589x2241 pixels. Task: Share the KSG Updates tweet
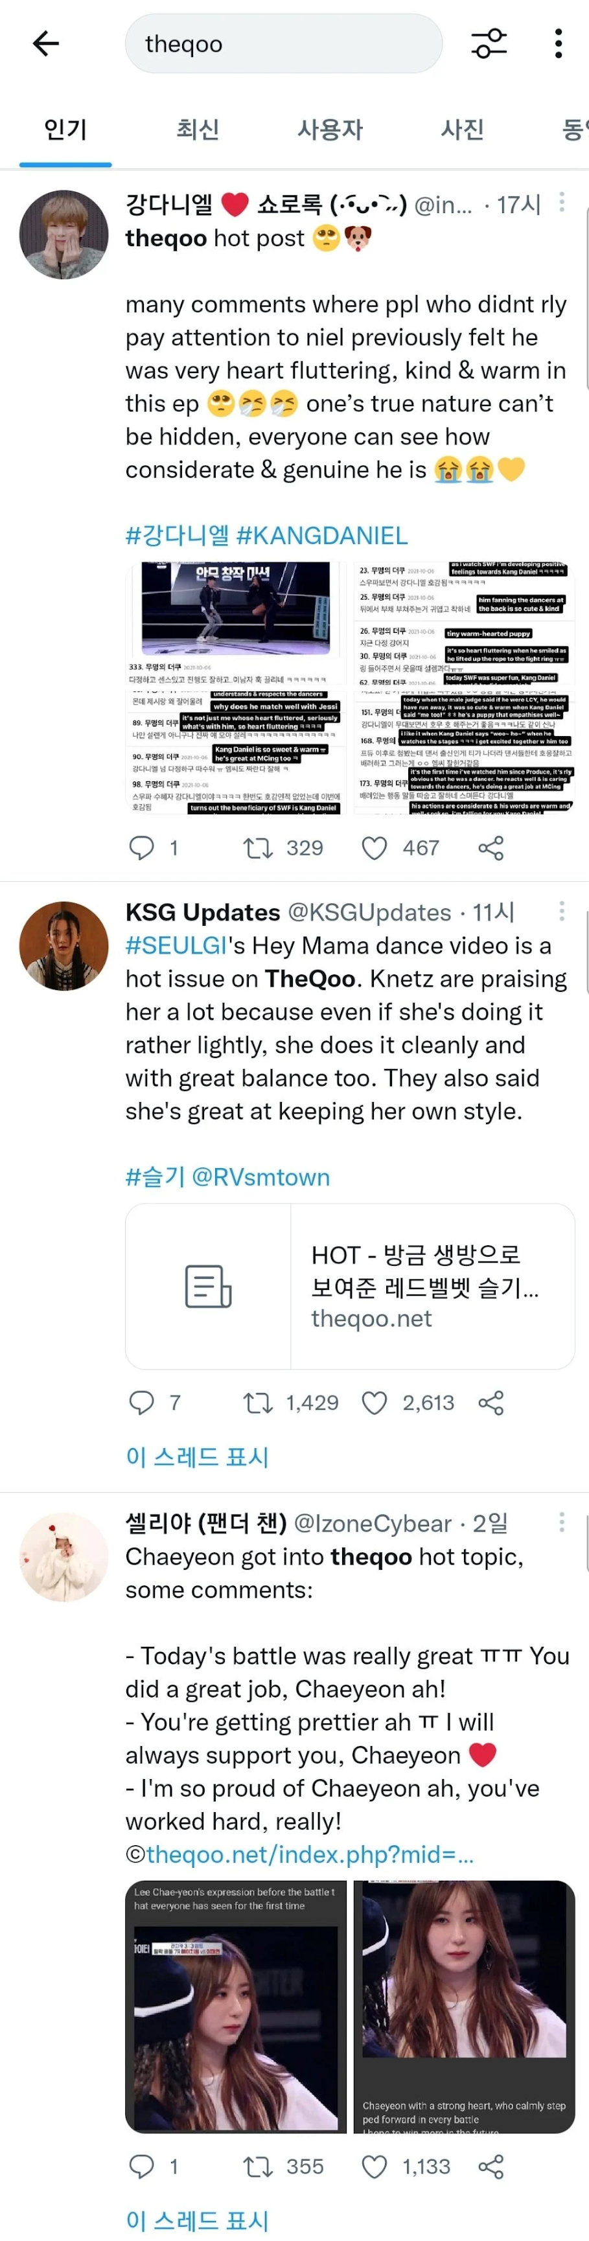491,1401
